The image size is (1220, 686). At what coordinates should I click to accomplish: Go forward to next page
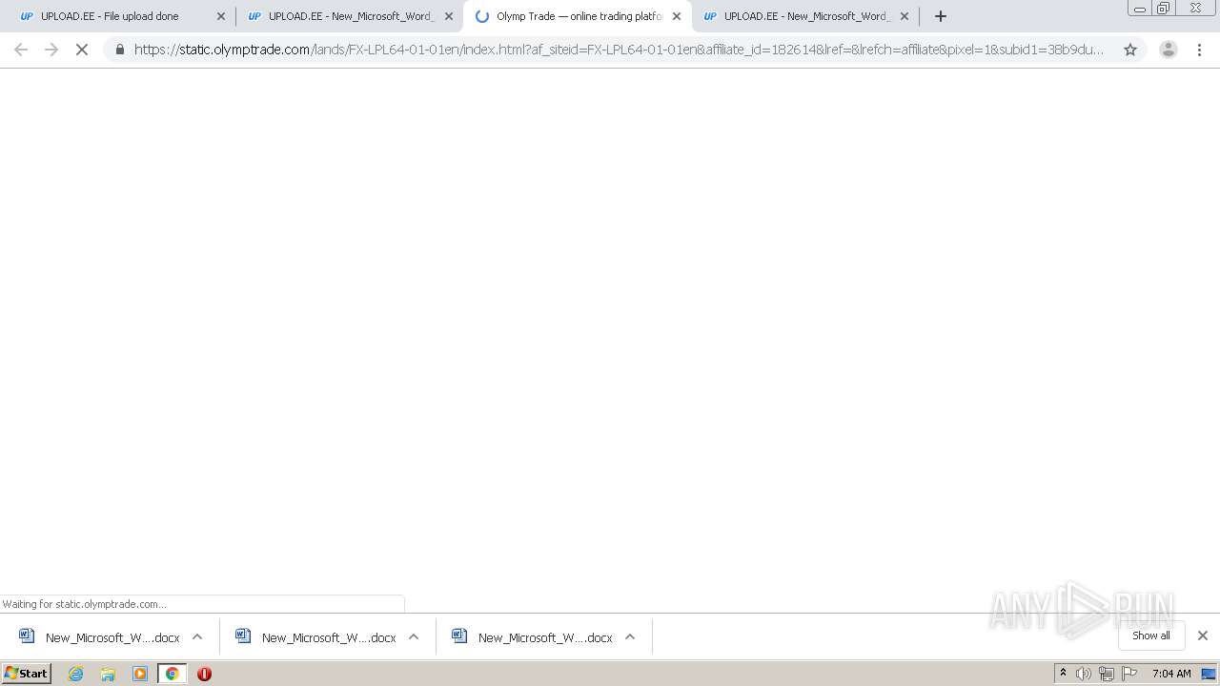(x=51, y=50)
